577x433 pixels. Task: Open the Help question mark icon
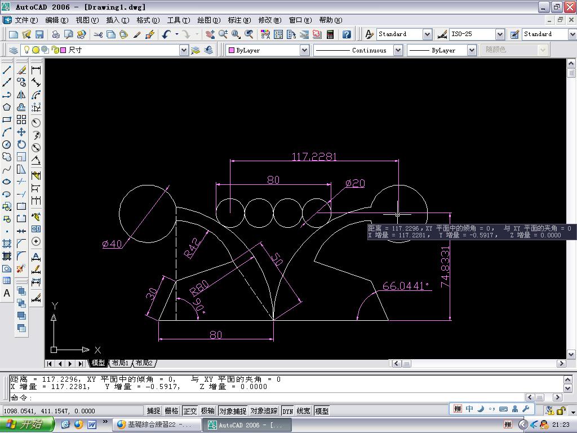tap(347, 34)
